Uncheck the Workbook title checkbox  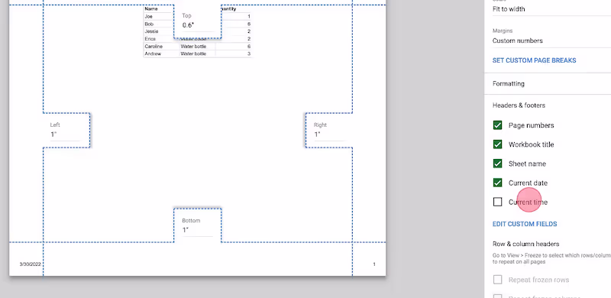[x=497, y=144]
